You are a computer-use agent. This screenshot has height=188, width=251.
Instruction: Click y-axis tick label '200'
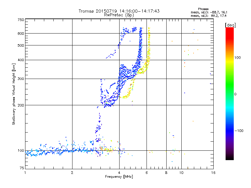coord(21,105)
